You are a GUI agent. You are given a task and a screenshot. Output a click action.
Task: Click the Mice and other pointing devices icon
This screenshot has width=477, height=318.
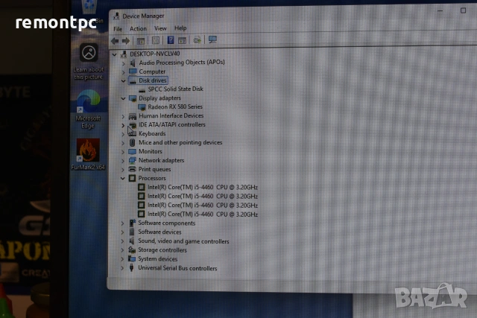click(133, 142)
